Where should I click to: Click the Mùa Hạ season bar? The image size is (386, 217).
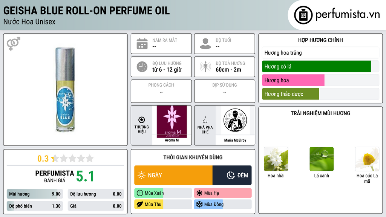(x=222, y=193)
